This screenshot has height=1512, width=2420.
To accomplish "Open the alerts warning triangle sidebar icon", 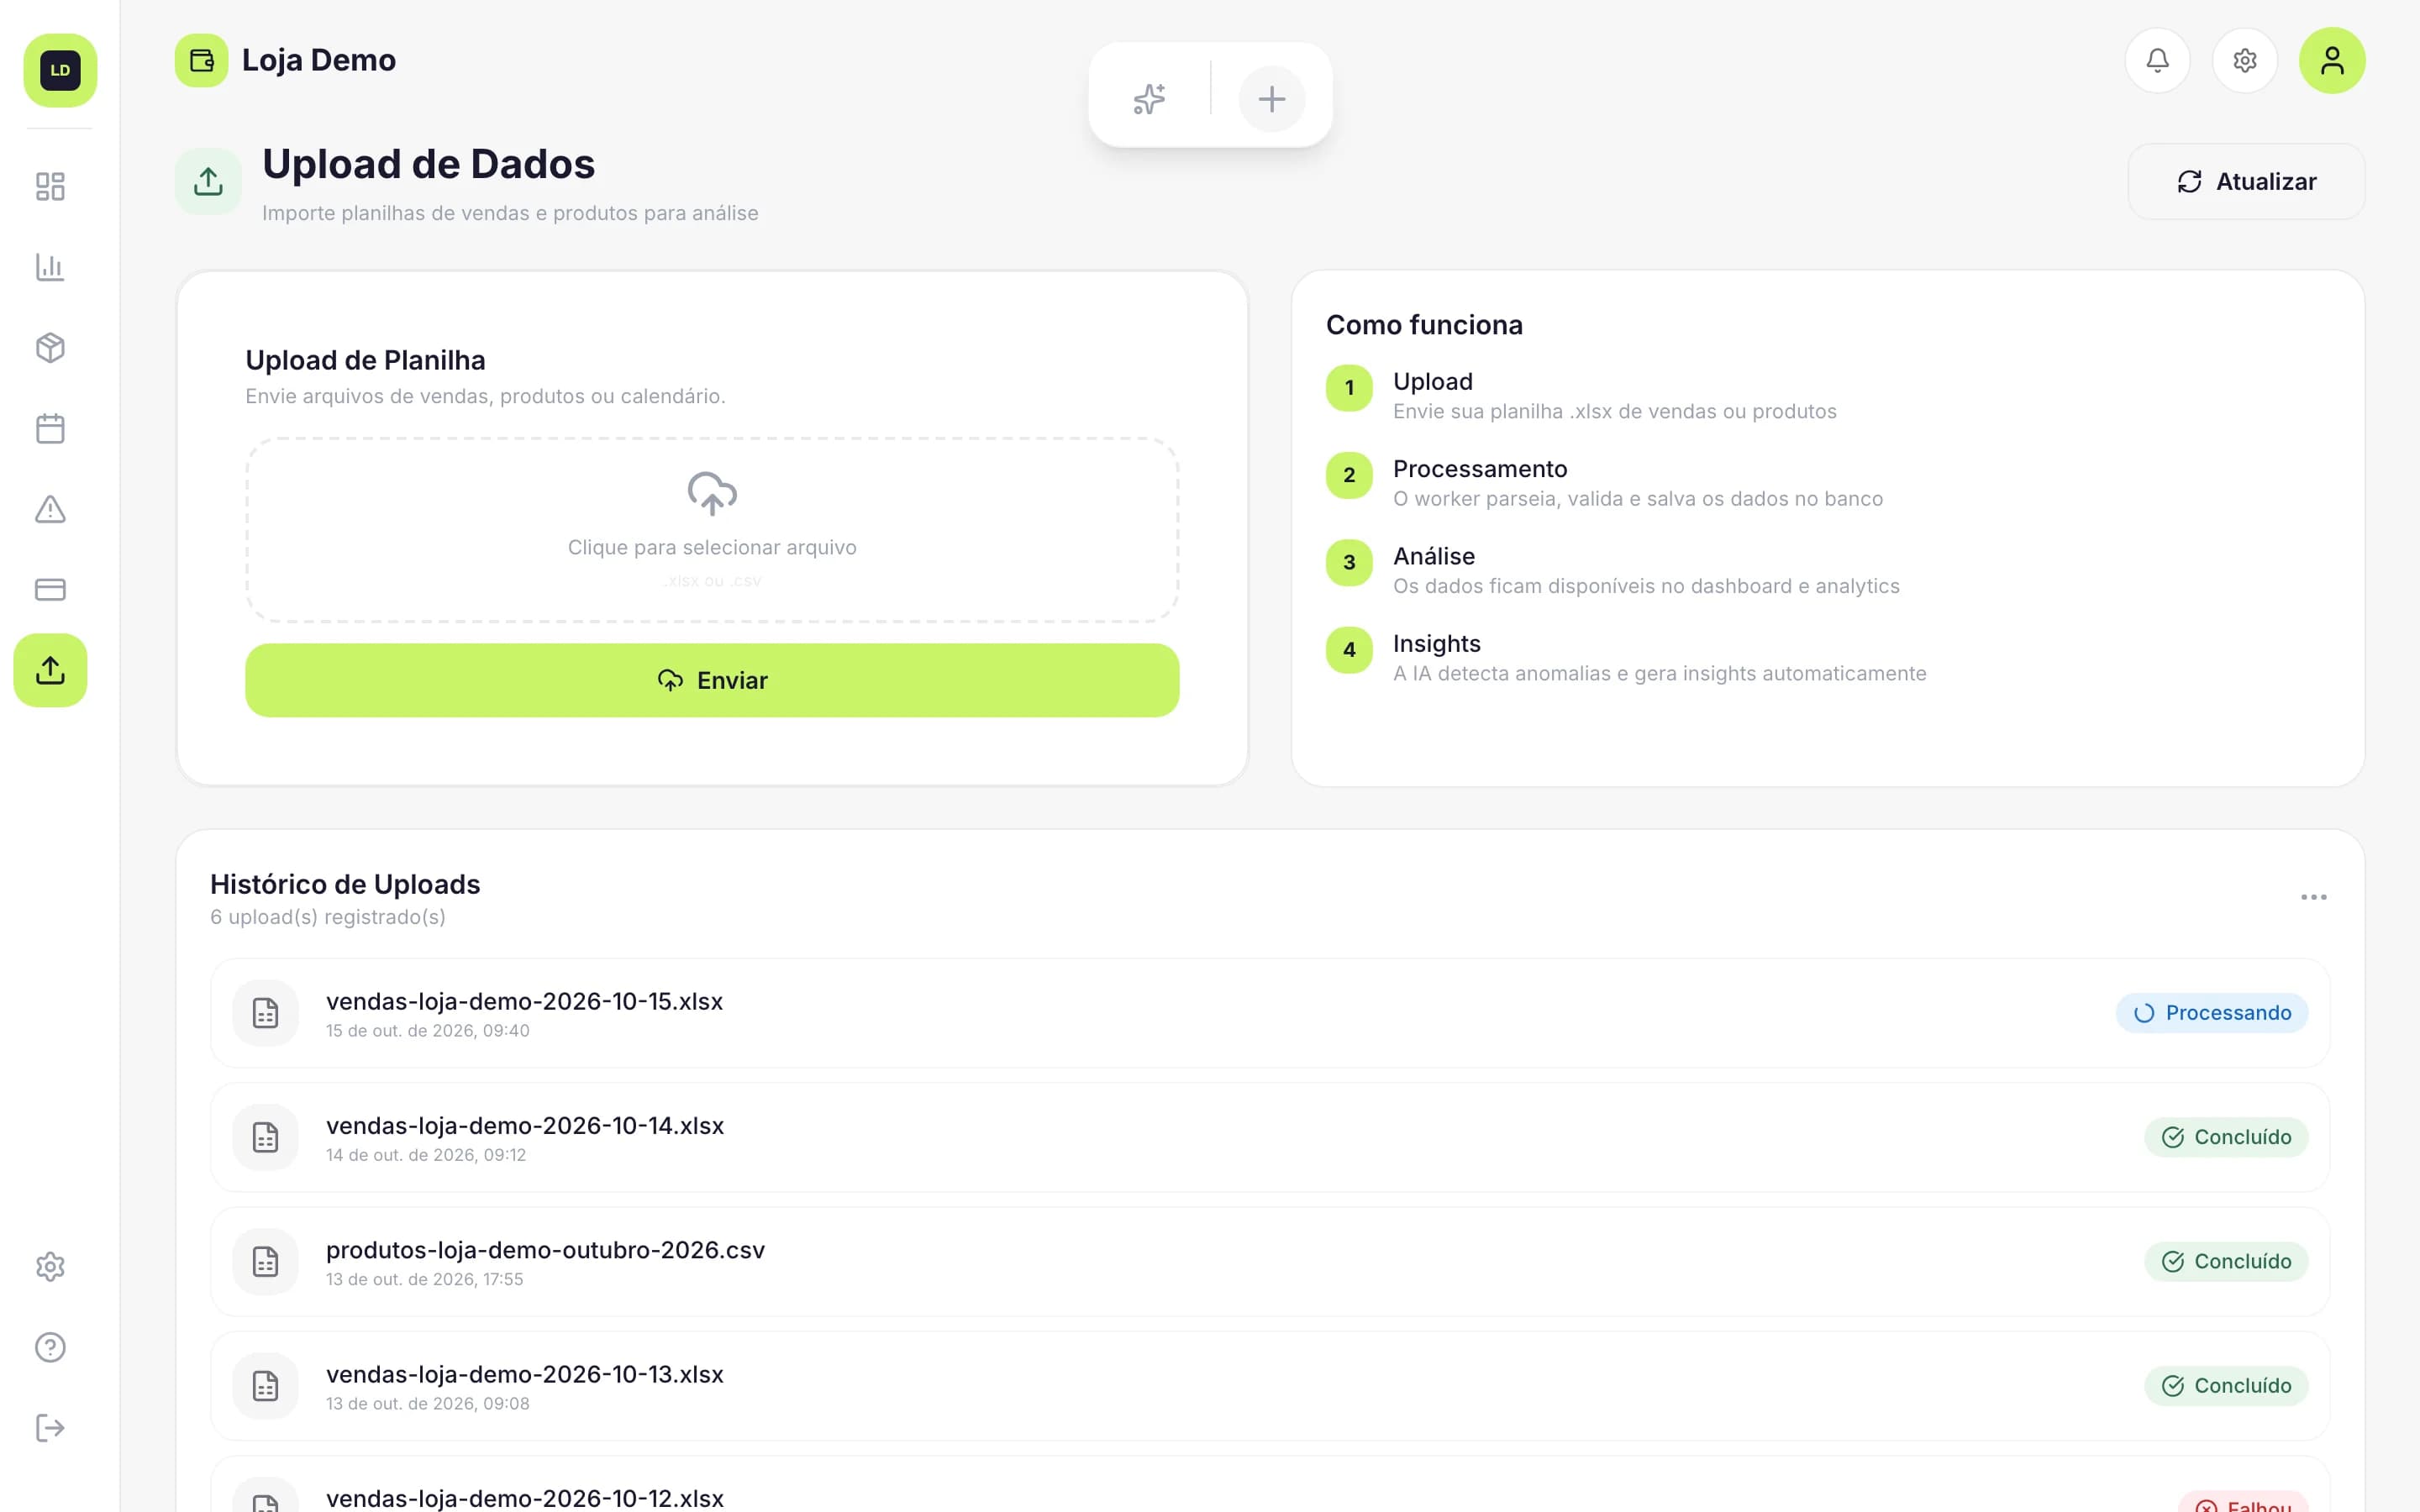I will click(x=50, y=509).
